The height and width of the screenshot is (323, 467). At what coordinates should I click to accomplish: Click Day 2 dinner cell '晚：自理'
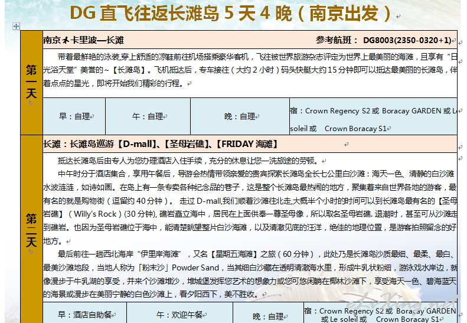[268, 316]
